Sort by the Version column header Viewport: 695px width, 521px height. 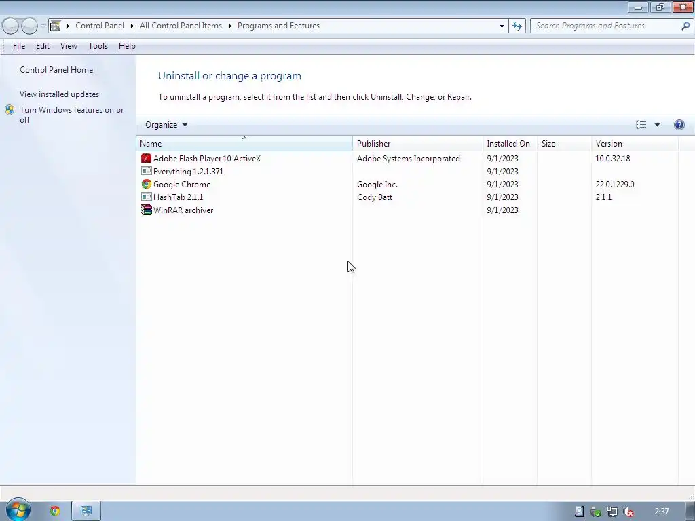[635, 144]
